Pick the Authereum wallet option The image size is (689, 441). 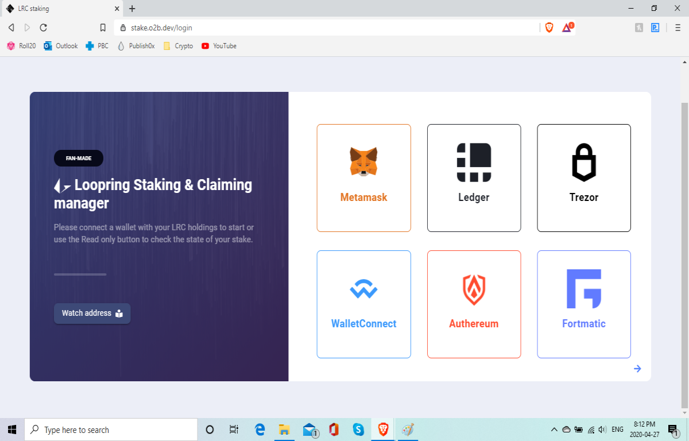click(x=474, y=304)
